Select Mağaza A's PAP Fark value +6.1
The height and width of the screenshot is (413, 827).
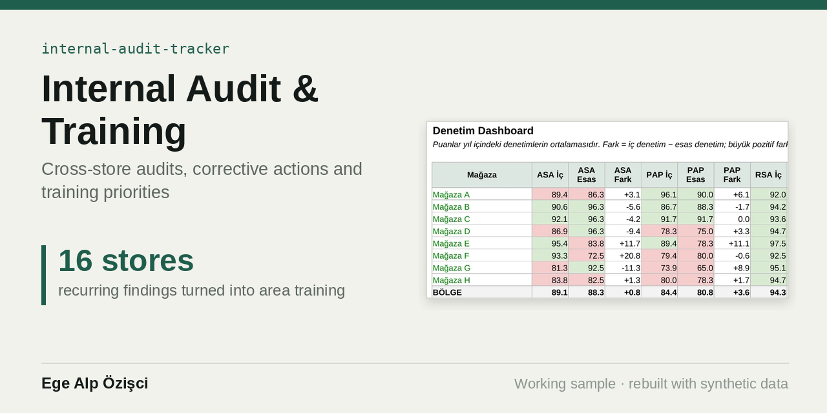tap(732, 195)
